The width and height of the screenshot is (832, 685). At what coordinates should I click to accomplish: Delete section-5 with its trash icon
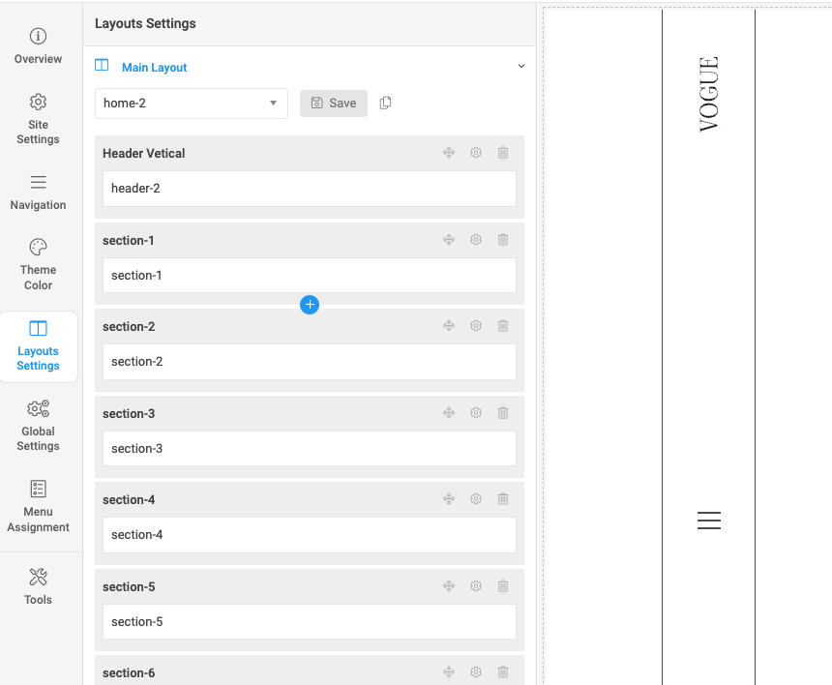point(503,586)
